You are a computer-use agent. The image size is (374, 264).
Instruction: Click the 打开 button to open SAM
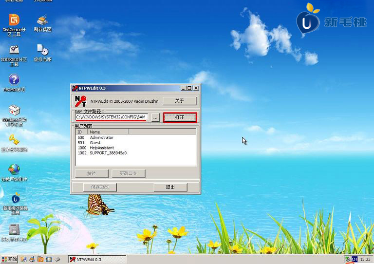click(180, 117)
